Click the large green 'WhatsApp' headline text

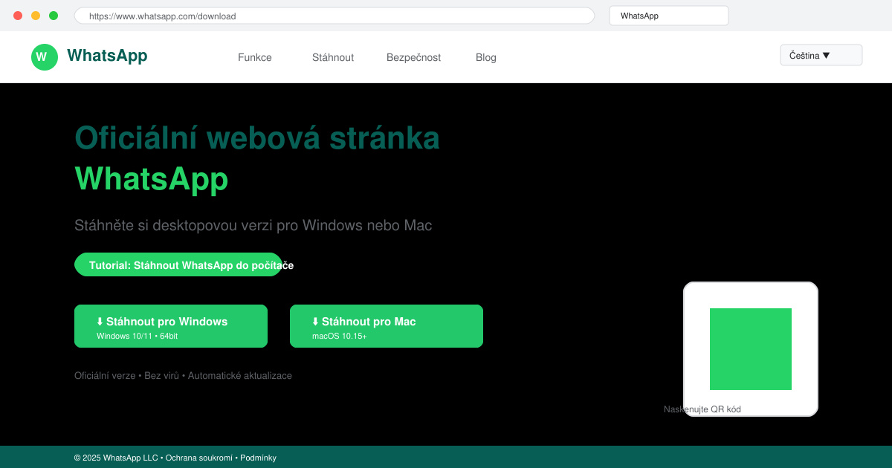click(x=152, y=179)
